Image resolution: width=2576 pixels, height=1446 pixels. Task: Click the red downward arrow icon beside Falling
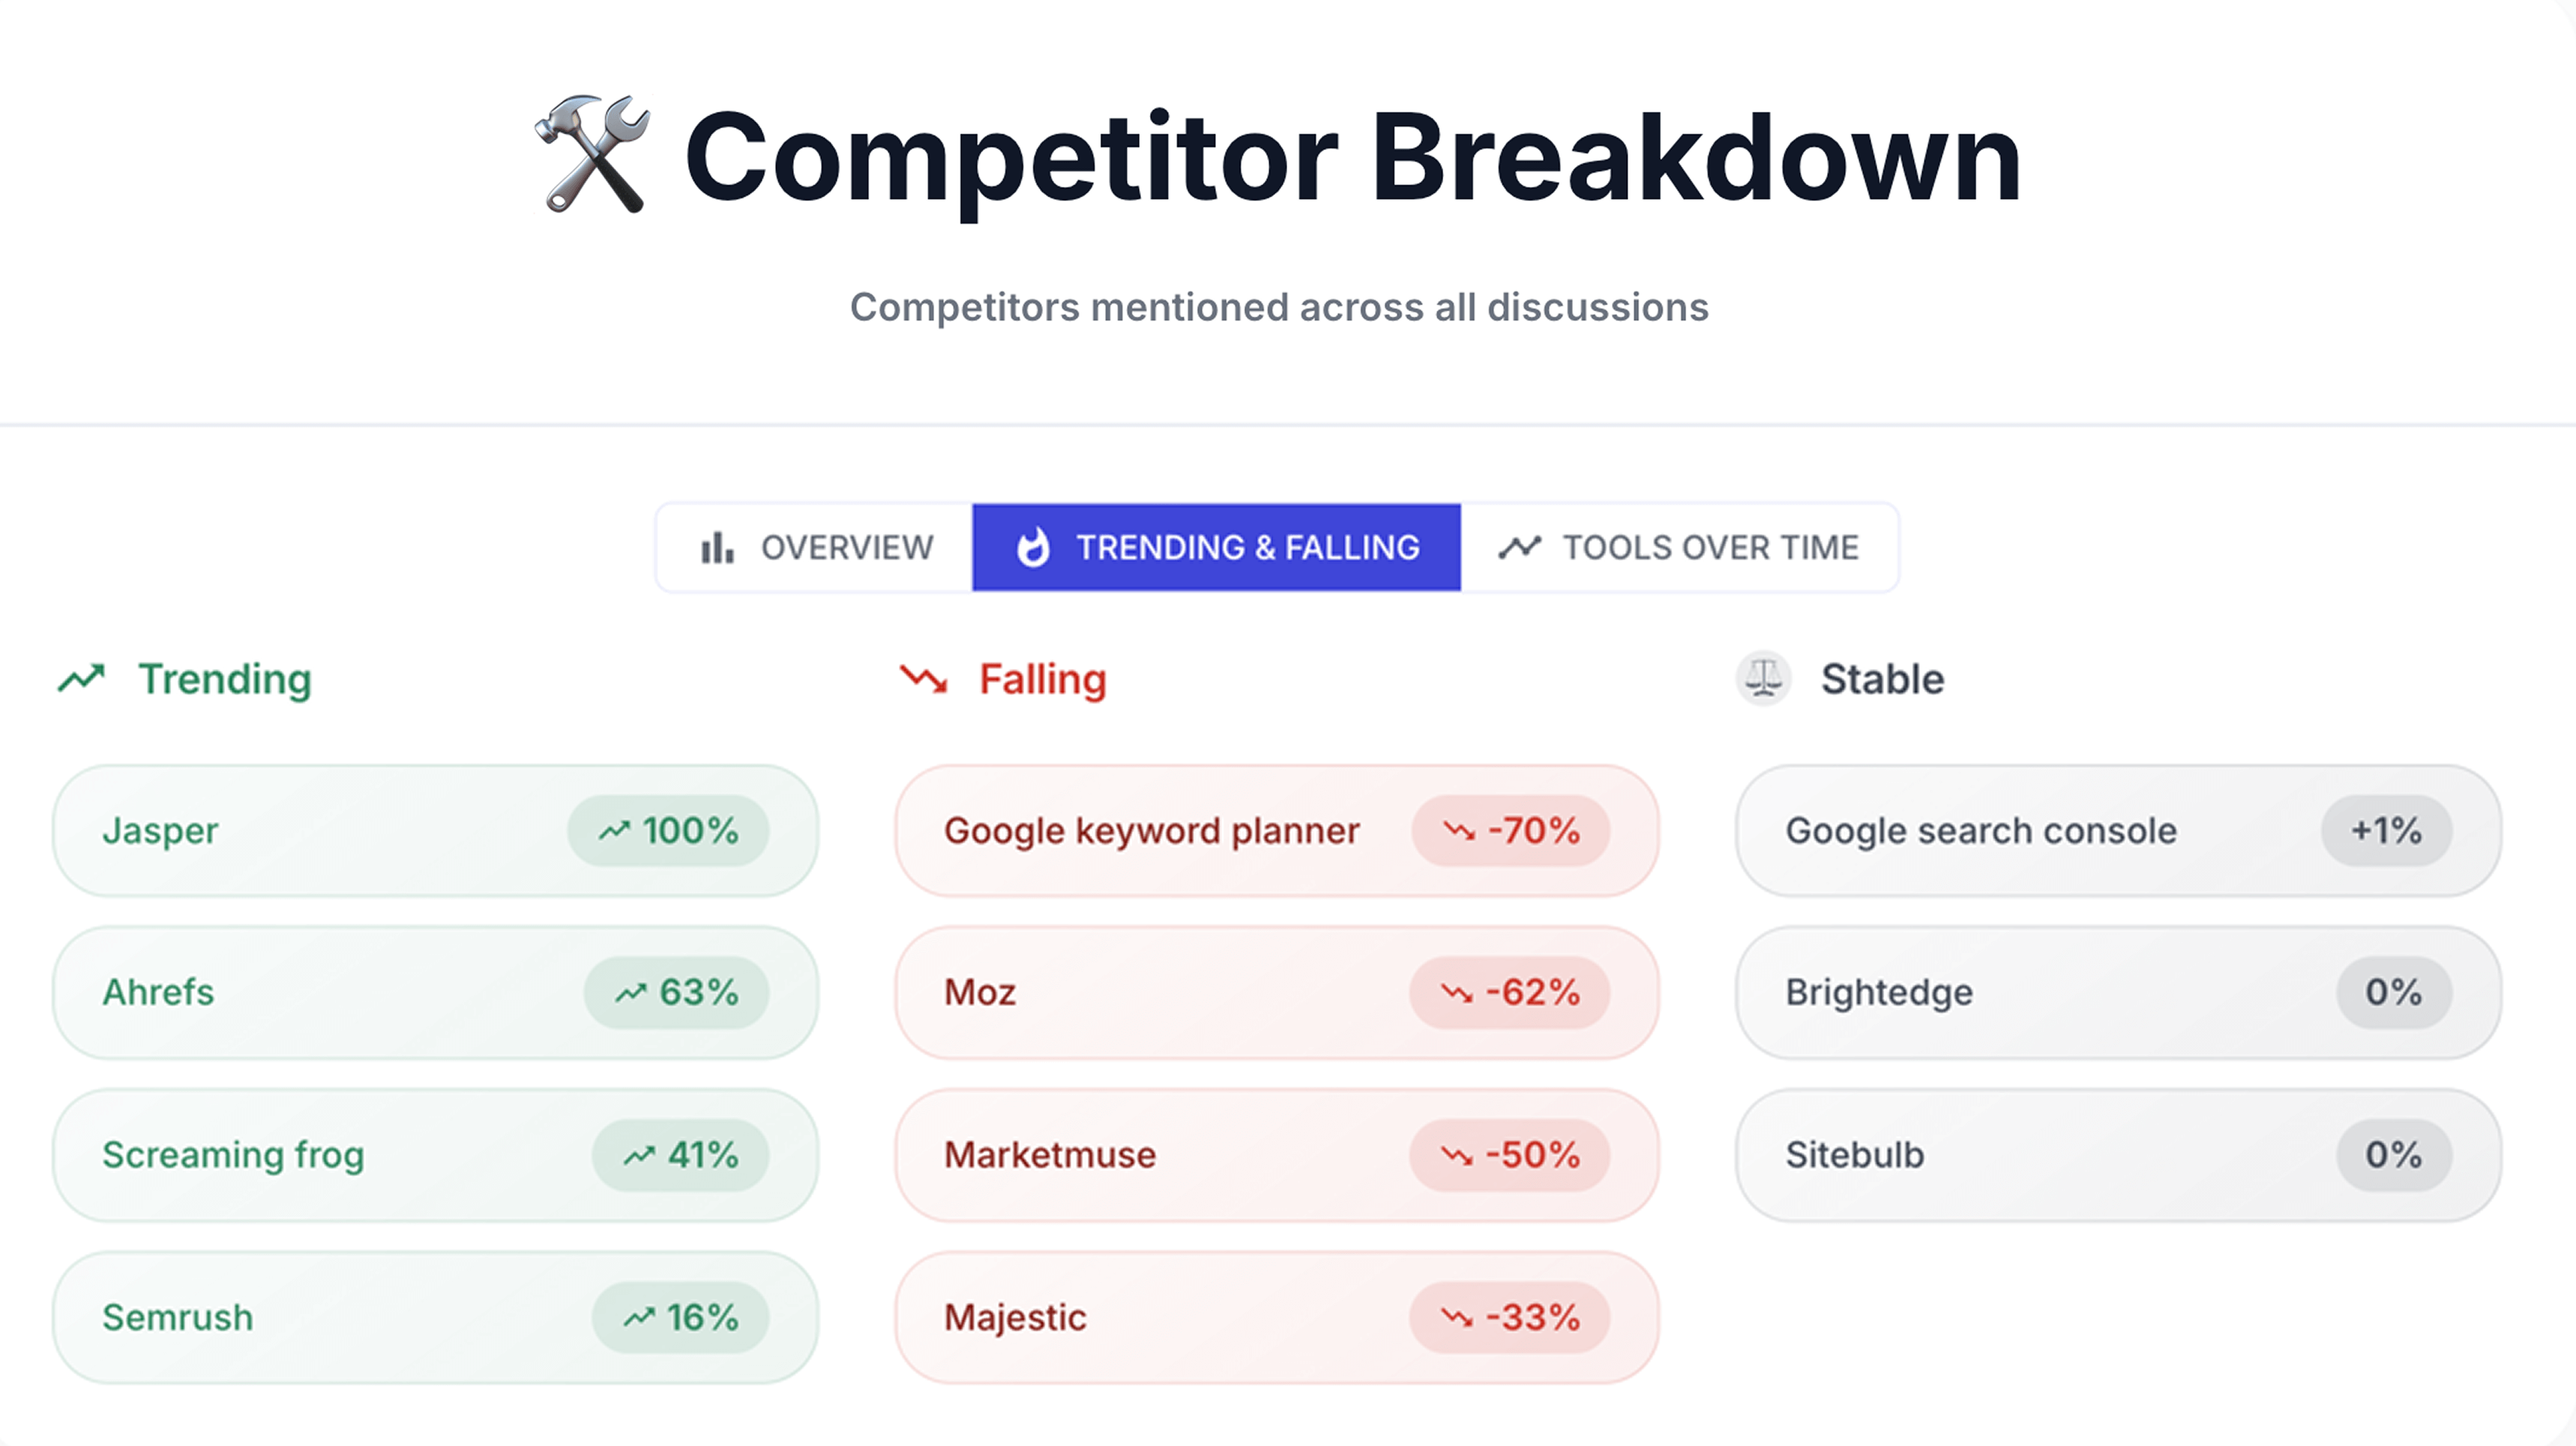click(923, 679)
